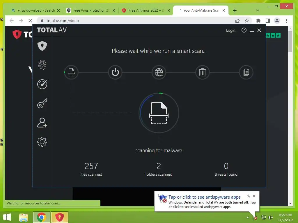Click 'Tap or click to see antispyware apps' notification

coord(204,197)
